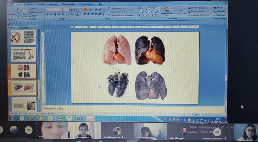Image resolution: width=258 pixels, height=142 pixels.
Task: Click the PowerPoint icon in the taskbar
Action: [90, 118]
